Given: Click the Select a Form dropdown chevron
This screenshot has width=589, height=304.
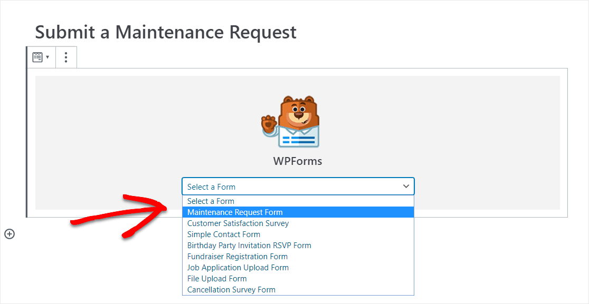Looking at the screenshot, I should [406, 187].
